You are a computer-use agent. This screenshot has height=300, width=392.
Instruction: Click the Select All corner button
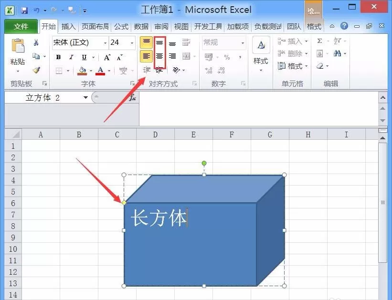click(13, 134)
